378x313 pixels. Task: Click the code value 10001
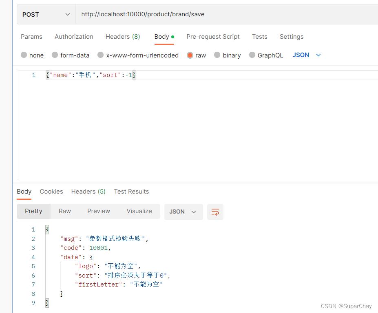click(x=98, y=248)
